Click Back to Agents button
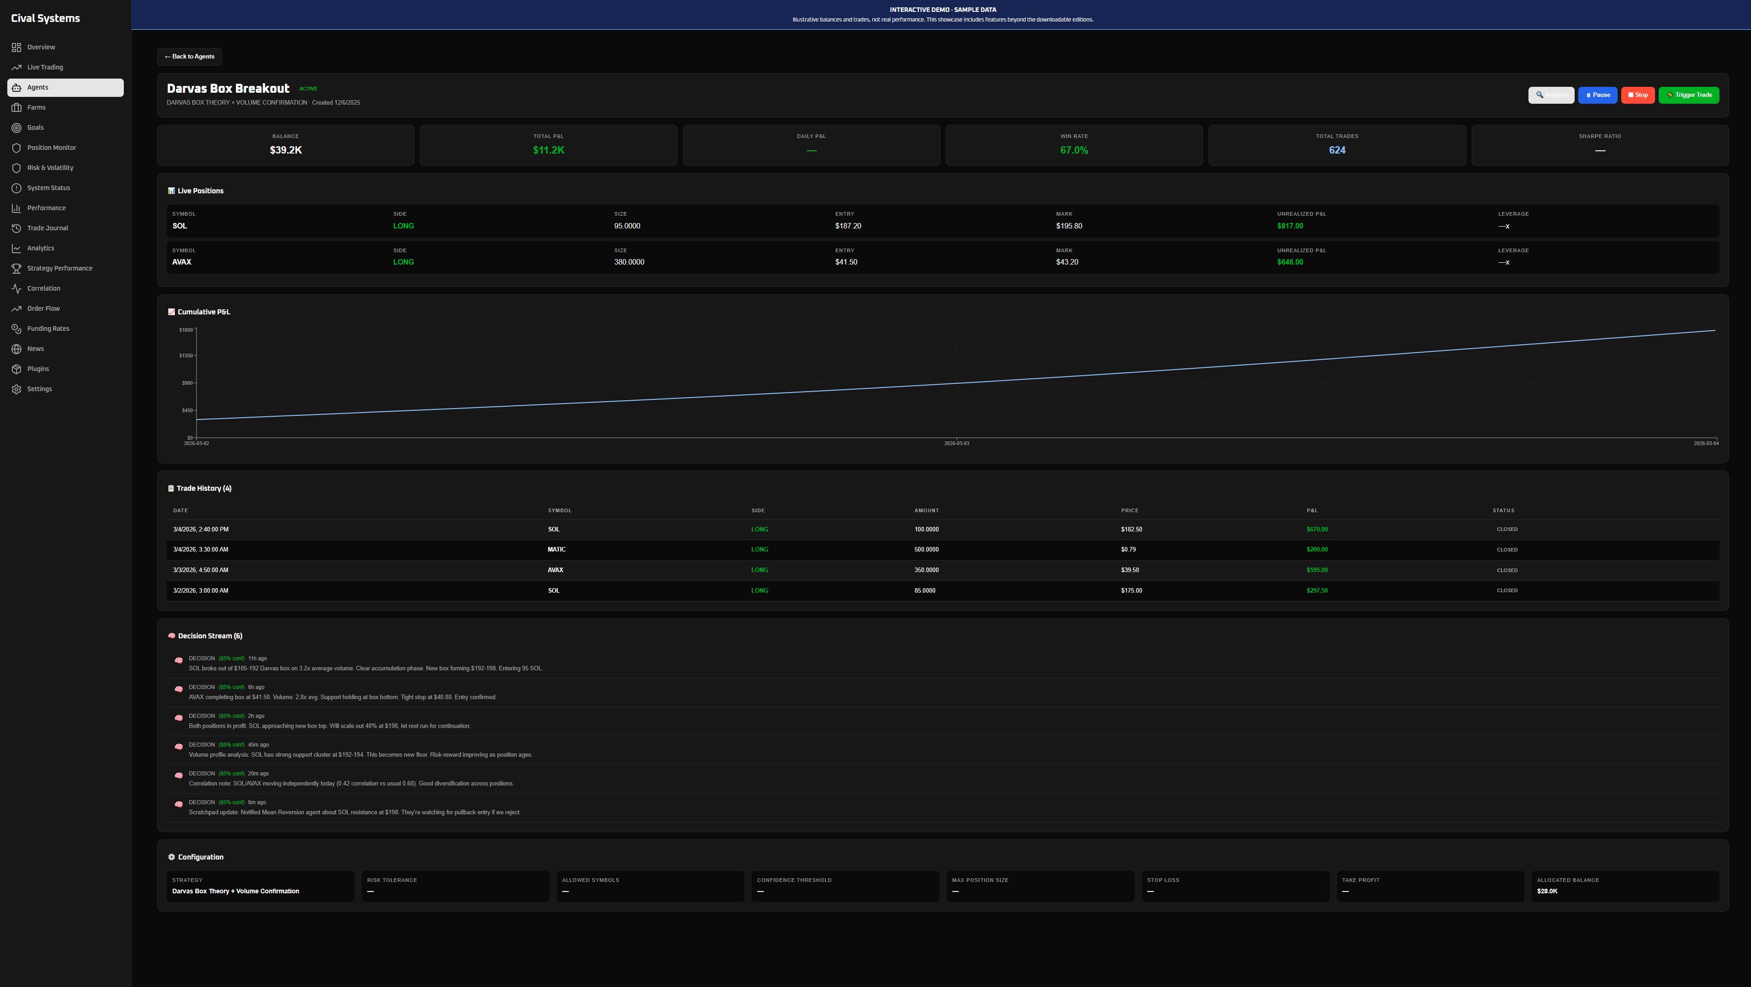1751x987 pixels. click(190, 56)
